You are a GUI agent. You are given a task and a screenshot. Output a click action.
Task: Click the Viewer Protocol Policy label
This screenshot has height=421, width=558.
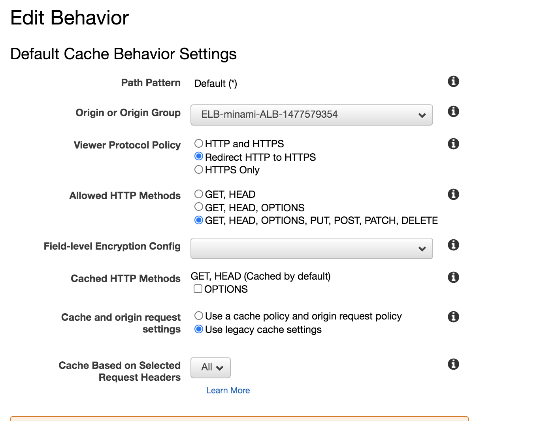(127, 145)
